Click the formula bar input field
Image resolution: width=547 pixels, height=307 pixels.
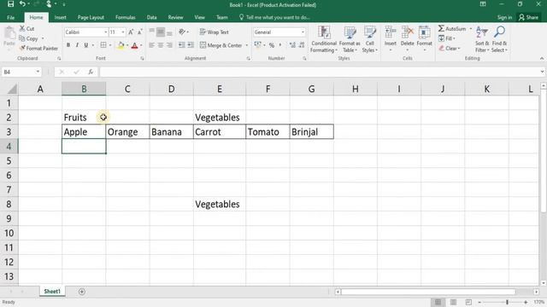pyautogui.click(x=320, y=72)
